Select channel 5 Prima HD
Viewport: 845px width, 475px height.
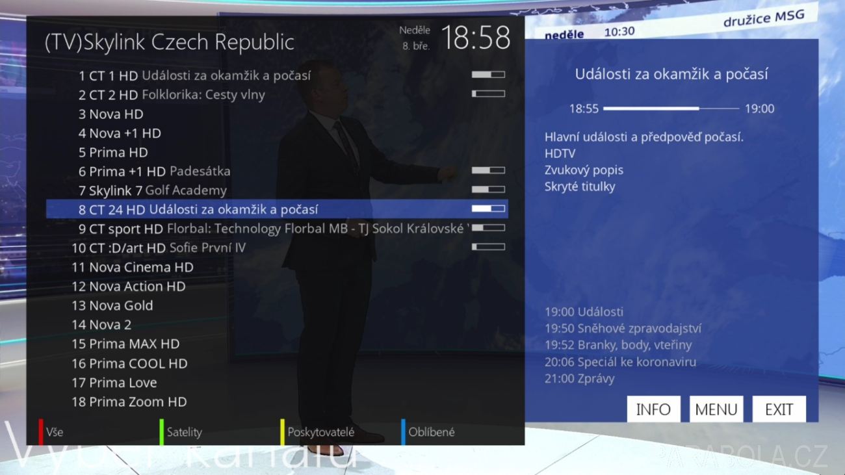pos(277,152)
